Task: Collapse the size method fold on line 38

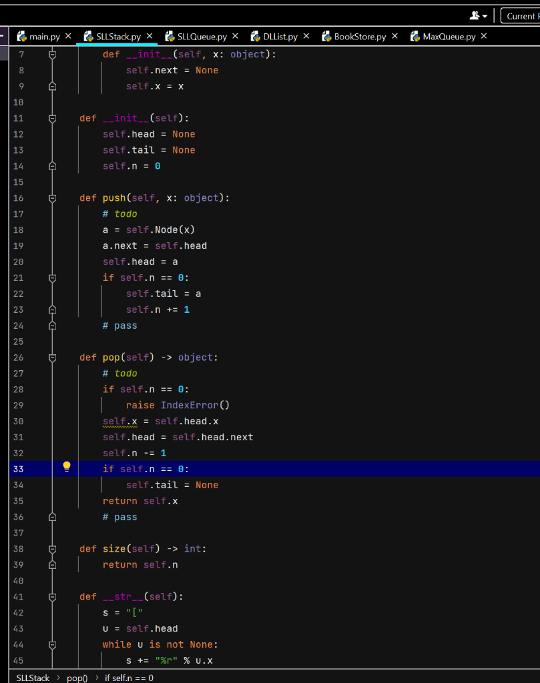Action: [52, 548]
